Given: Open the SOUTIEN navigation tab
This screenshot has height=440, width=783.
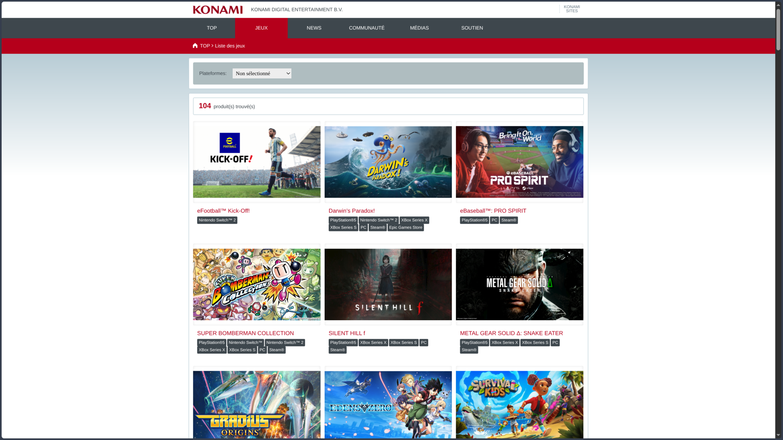Looking at the screenshot, I should 472,28.
